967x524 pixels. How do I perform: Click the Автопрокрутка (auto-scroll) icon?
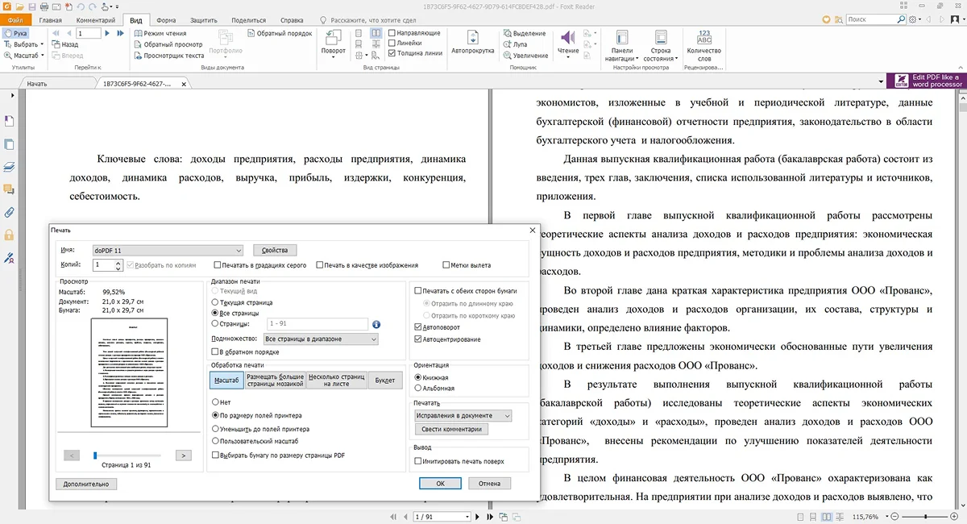pos(472,38)
